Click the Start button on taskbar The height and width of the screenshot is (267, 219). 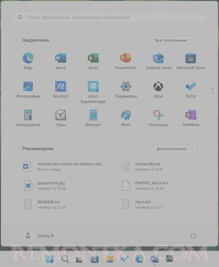coord(49,259)
